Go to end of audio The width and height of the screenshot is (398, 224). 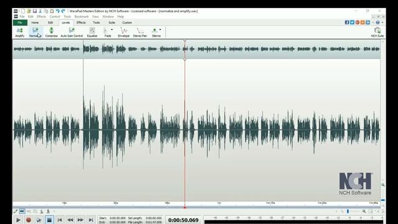click(91, 220)
